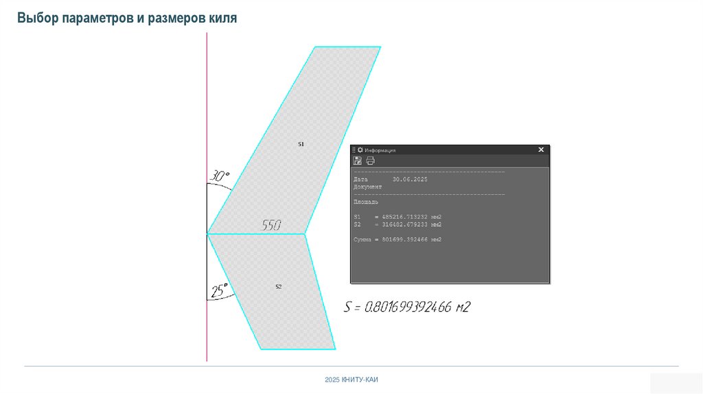Select the S2 = 316482.679233 мм2 line
Viewport: 703px width, 394px height.
pyautogui.click(x=397, y=224)
